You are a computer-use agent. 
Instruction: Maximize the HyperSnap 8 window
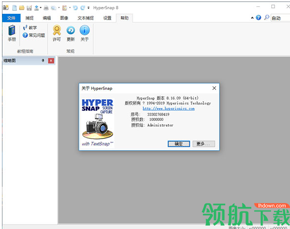[x=273, y=7]
